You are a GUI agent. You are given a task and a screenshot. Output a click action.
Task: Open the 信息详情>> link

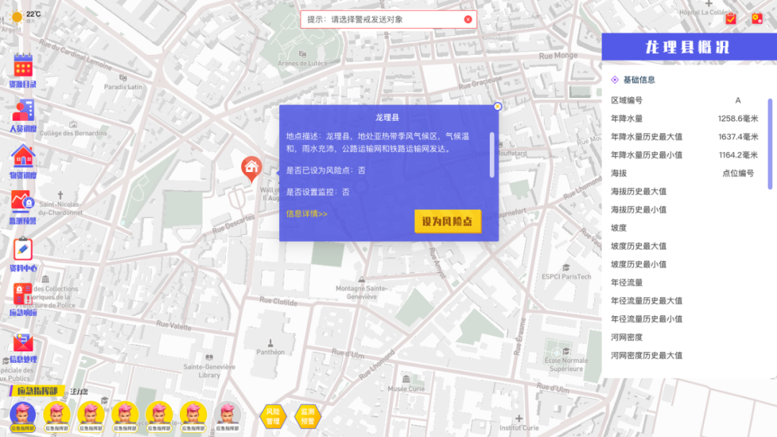click(x=306, y=214)
